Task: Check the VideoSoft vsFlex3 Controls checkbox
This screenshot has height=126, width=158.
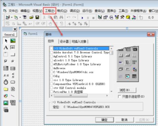Action: coord(52,48)
